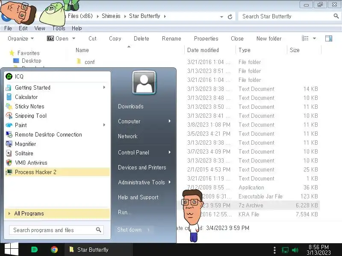Image resolution: width=342 pixels, height=256 pixels.
Task: Click Rename in the Explorer toolbar
Action: pyautogui.click(x=171, y=38)
